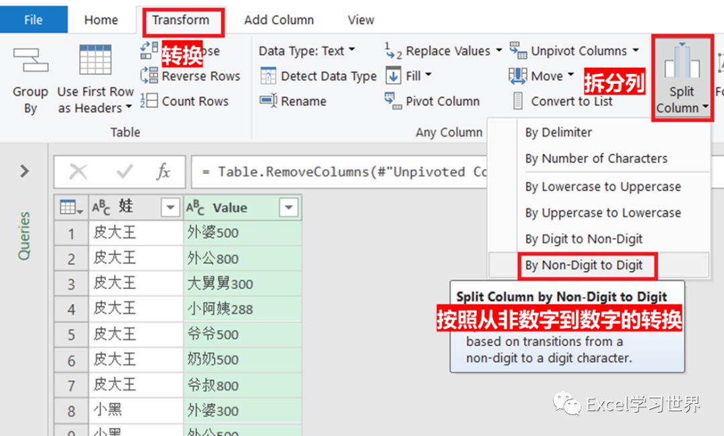Click the Replace Values icon
This screenshot has width=724, height=436.
[393, 50]
